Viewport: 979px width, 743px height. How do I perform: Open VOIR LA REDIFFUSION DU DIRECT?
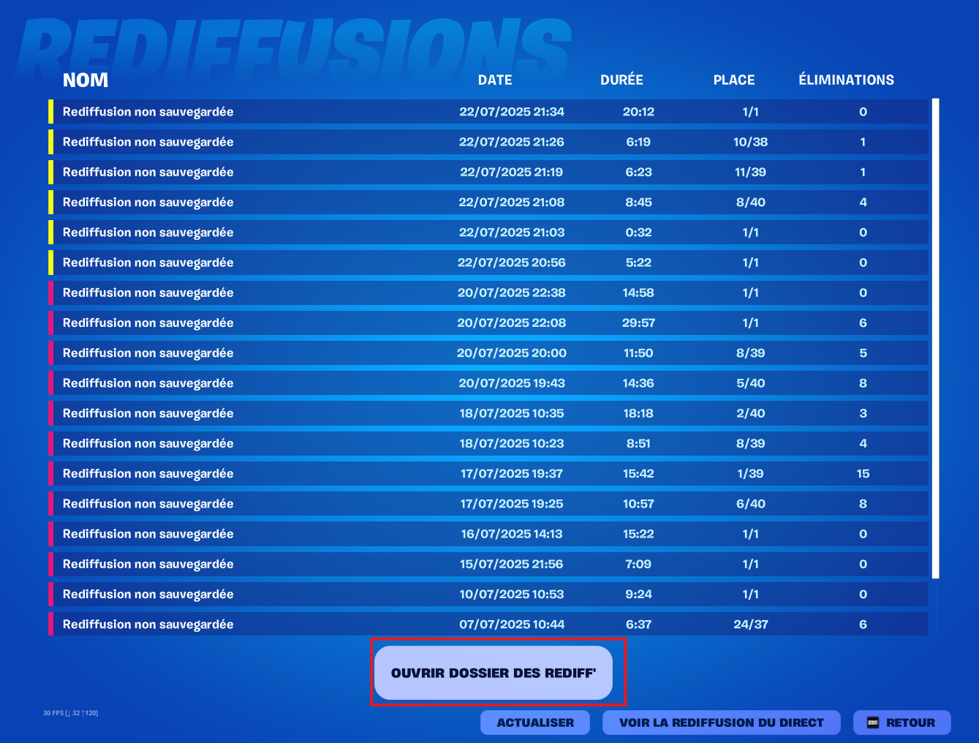coord(721,723)
